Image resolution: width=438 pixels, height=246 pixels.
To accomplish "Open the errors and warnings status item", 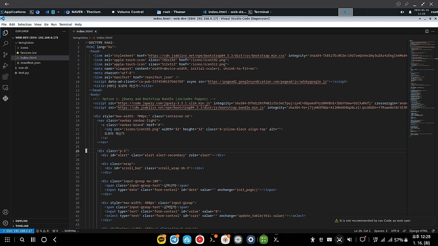I will point(42,231).
